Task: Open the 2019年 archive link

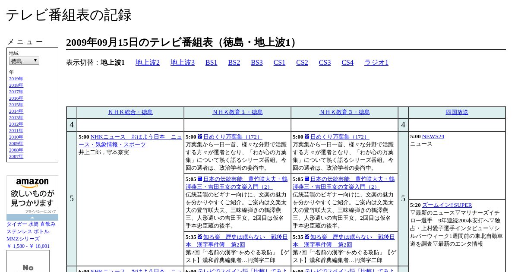Action: 16,79
